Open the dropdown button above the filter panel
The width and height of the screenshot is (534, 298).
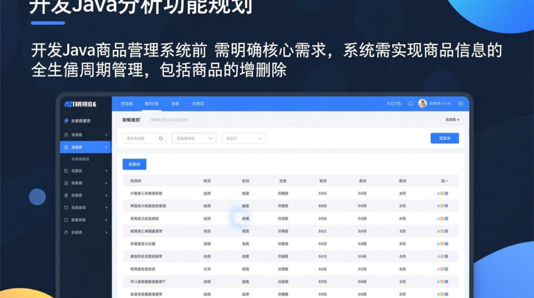pos(452,120)
